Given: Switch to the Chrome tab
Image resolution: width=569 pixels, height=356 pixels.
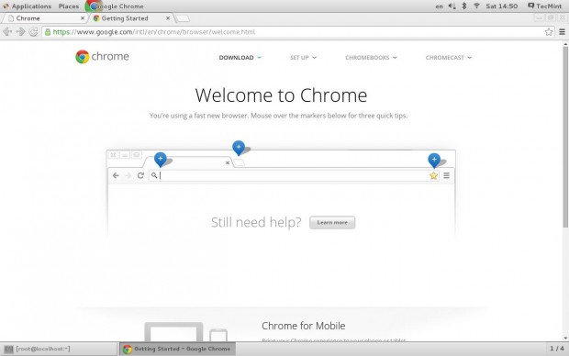Looking at the screenshot, I should point(43,18).
